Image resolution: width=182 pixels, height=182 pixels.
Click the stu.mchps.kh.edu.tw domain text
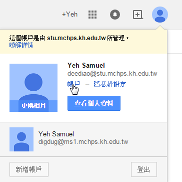pyautogui.click(x=76, y=38)
